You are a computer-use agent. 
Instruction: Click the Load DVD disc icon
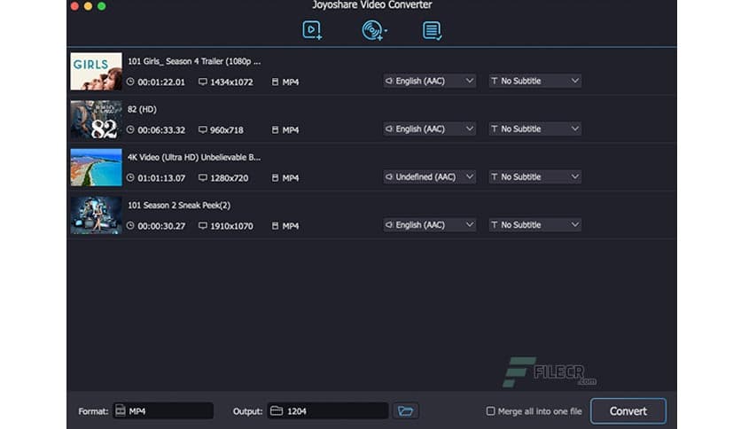(x=373, y=31)
